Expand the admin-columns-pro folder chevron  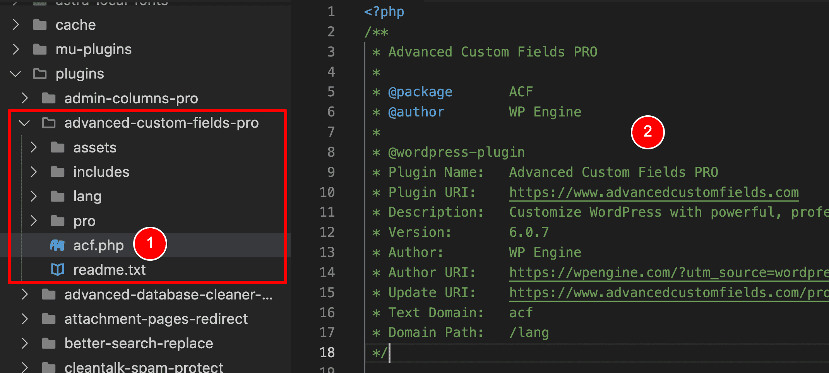tap(25, 98)
